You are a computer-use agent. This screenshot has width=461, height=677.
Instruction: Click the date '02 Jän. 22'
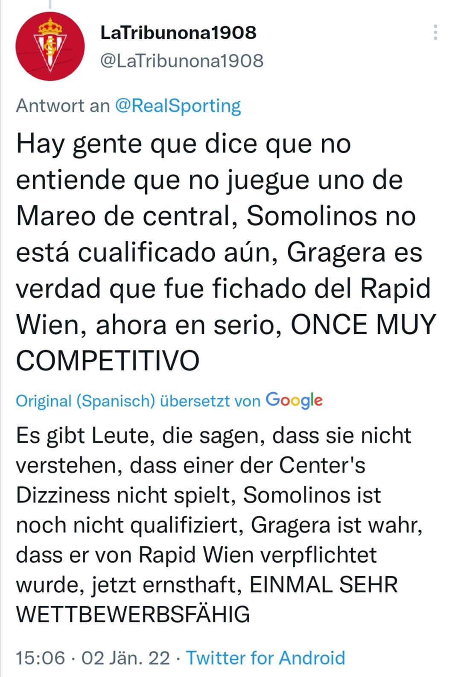[x=125, y=658]
